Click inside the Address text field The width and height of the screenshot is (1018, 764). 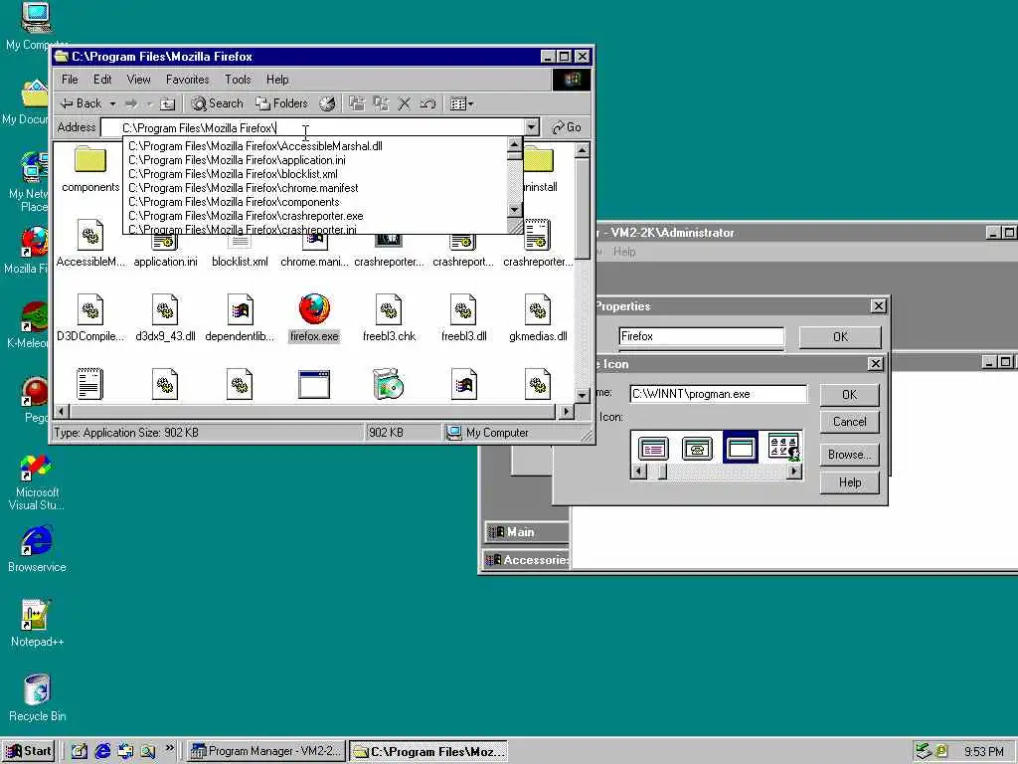(x=312, y=127)
